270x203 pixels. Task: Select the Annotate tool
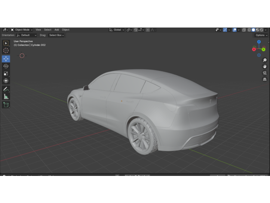(x=6, y=89)
